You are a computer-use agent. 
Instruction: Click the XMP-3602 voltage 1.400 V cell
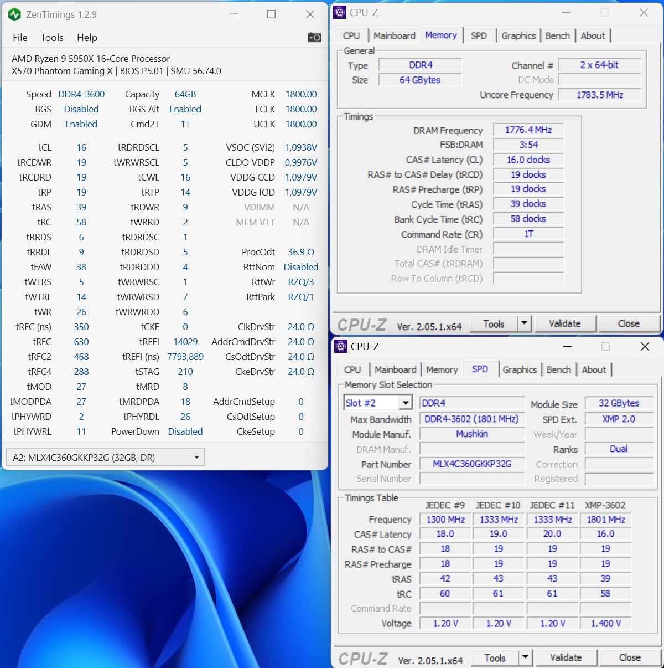[x=605, y=623]
